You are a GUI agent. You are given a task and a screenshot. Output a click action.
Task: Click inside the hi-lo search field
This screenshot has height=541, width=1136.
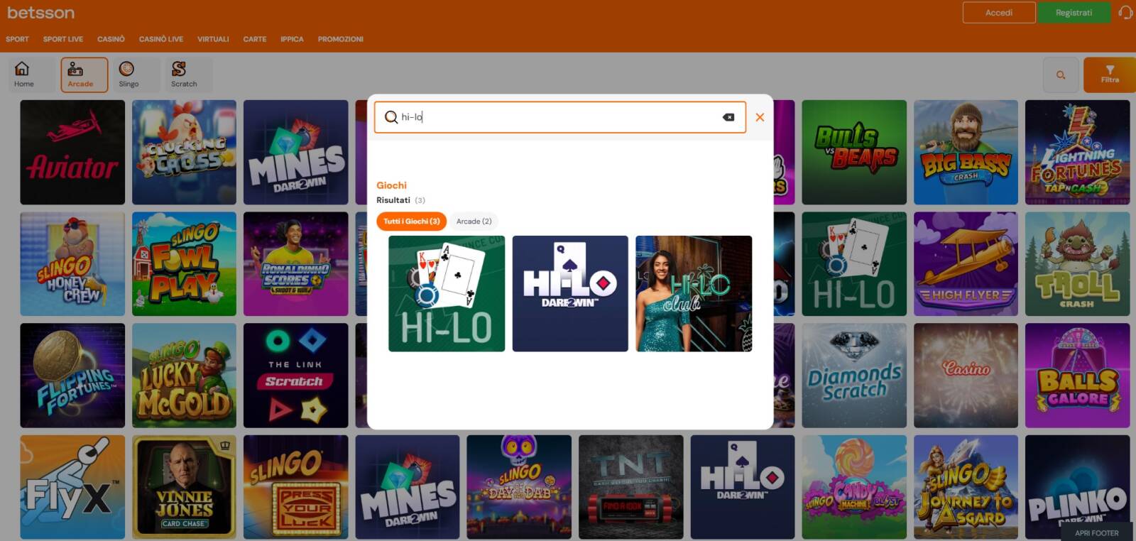[x=554, y=117]
